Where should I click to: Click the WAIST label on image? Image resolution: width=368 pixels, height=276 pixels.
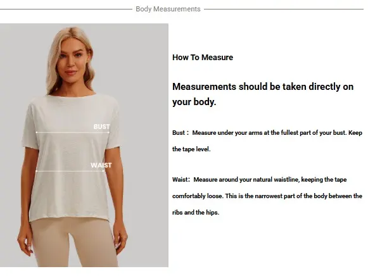[x=101, y=165]
